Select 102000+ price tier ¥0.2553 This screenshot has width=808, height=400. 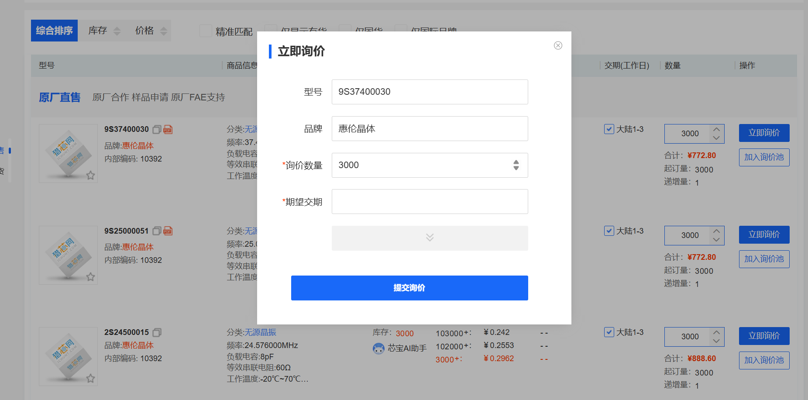pyautogui.click(x=474, y=346)
